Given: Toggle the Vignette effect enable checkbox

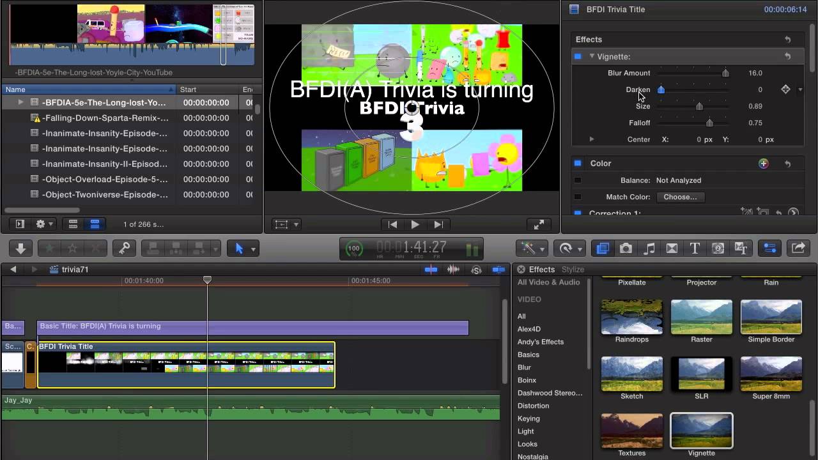Looking at the screenshot, I should click(x=578, y=56).
